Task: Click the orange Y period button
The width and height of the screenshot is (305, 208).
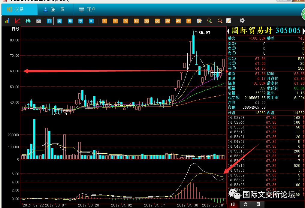Action: click(x=189, y=21)
